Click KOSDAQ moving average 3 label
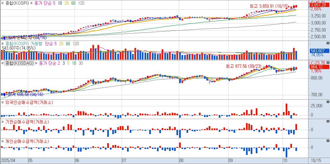Image resolution: width=330 pixels, height=164 pixels. 64,63
